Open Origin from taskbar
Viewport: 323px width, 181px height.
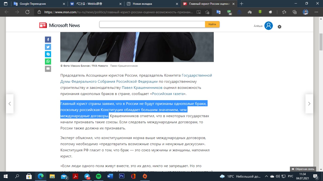point(145,176)
